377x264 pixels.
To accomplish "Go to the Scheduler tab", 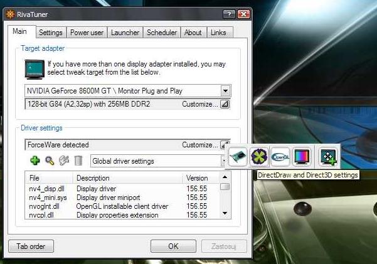I will click(x=162, y=33).
